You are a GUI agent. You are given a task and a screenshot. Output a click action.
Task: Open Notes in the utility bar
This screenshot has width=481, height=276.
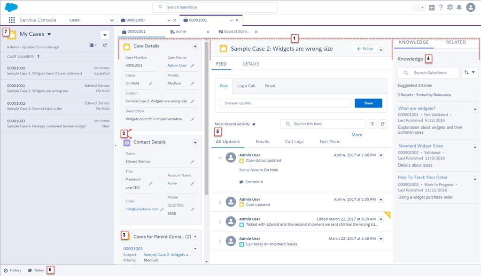(36, 270)
